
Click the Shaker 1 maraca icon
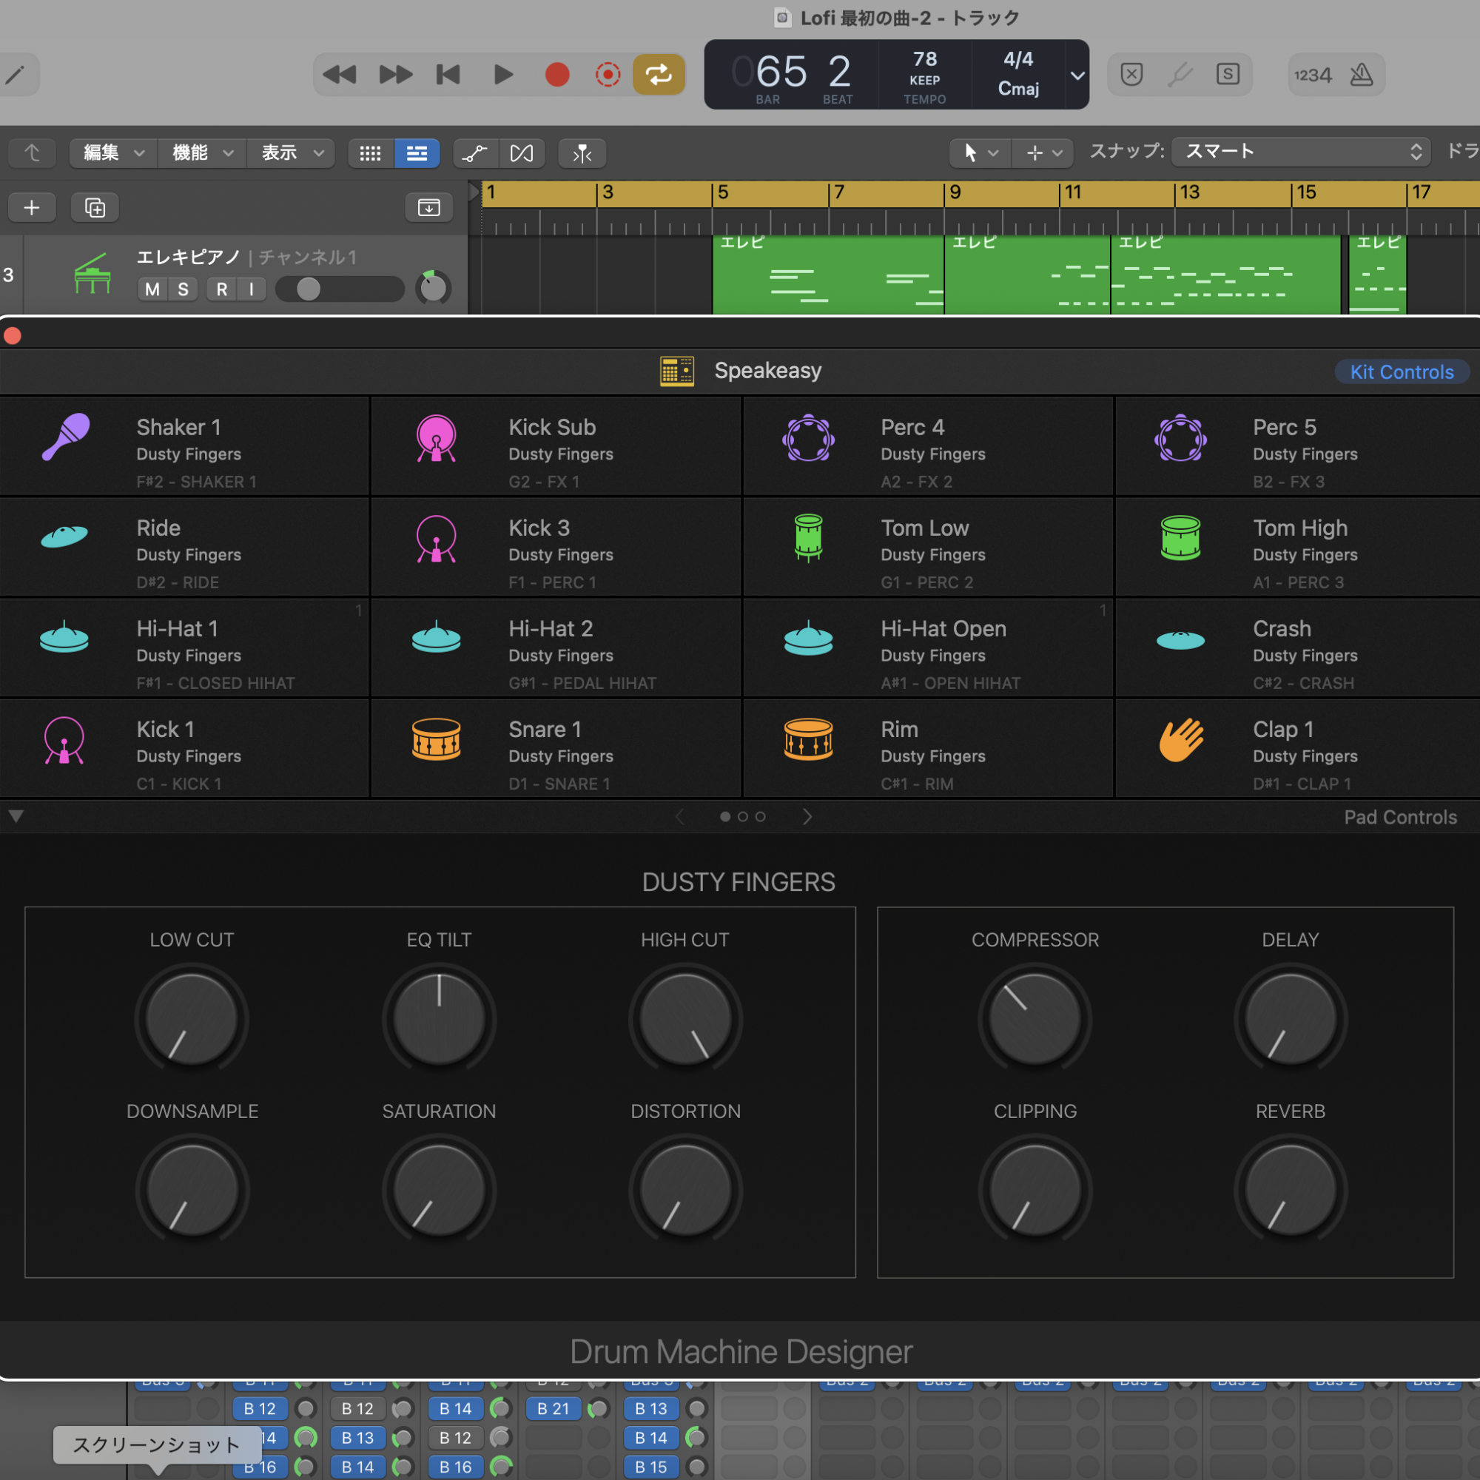click(x=65, y=437)
